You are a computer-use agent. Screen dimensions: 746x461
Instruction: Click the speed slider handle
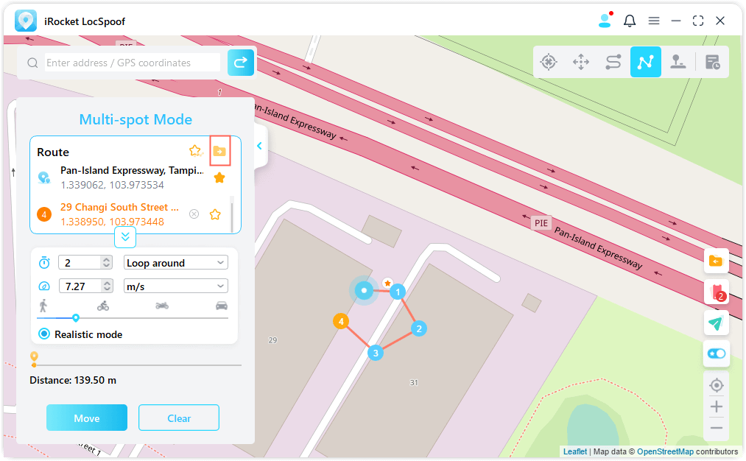pos(76,318)
